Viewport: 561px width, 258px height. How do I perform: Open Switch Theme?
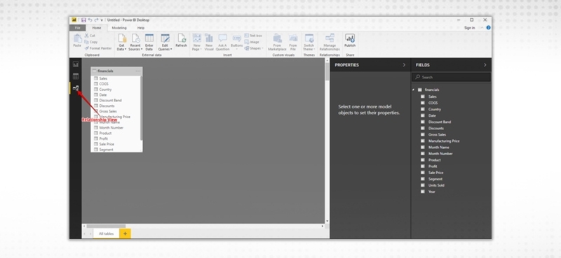click(309, 42)
